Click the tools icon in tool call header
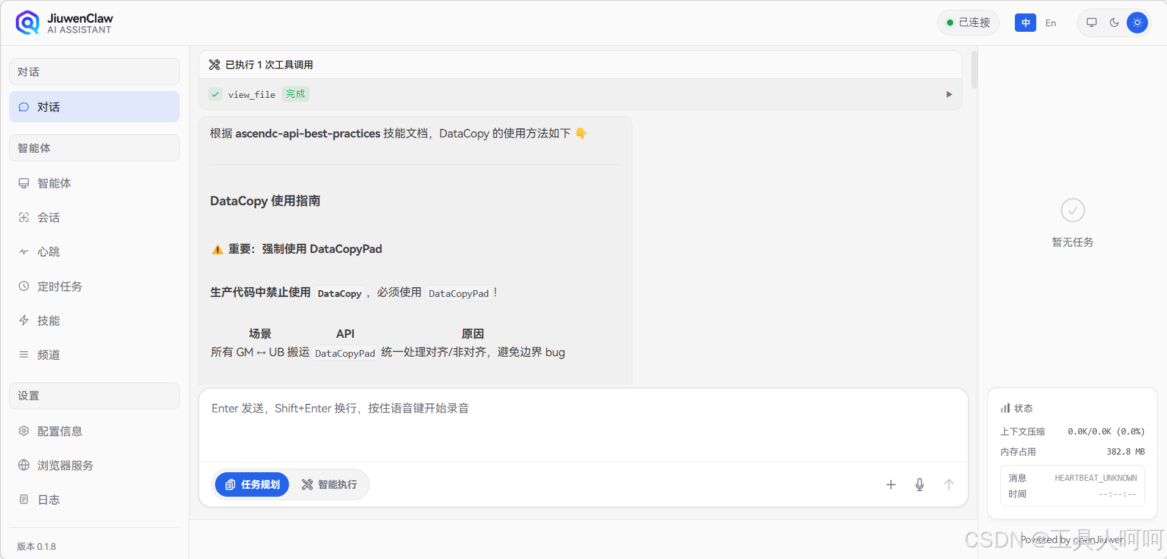 (x=214, y=65)
